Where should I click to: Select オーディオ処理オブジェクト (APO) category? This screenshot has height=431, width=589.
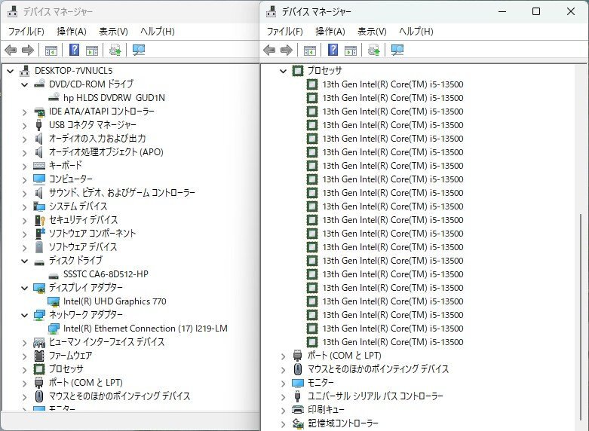tap(106, 152)
